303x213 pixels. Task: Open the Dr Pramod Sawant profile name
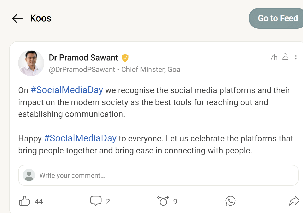83,58
